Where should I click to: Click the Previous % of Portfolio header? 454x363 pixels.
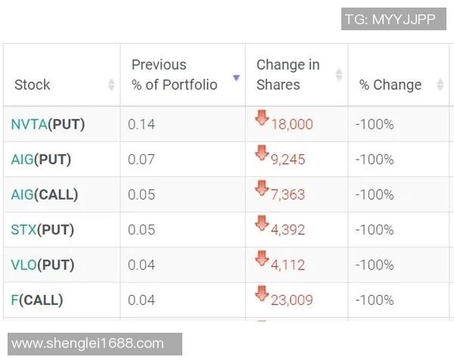(x=174, y=75)
